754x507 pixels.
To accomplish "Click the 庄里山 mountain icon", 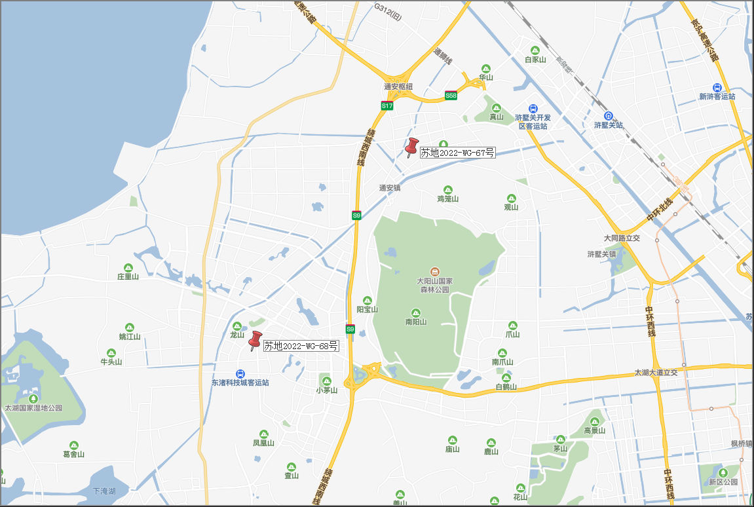I will 128,268.
